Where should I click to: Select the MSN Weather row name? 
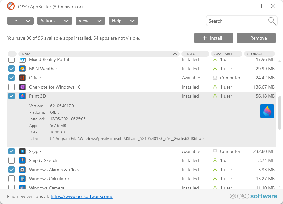coord(43,69)
